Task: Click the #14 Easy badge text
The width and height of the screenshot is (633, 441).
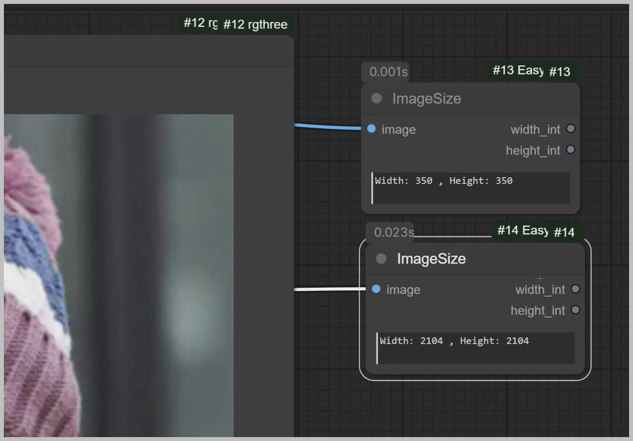Action: tap(523, 230)
